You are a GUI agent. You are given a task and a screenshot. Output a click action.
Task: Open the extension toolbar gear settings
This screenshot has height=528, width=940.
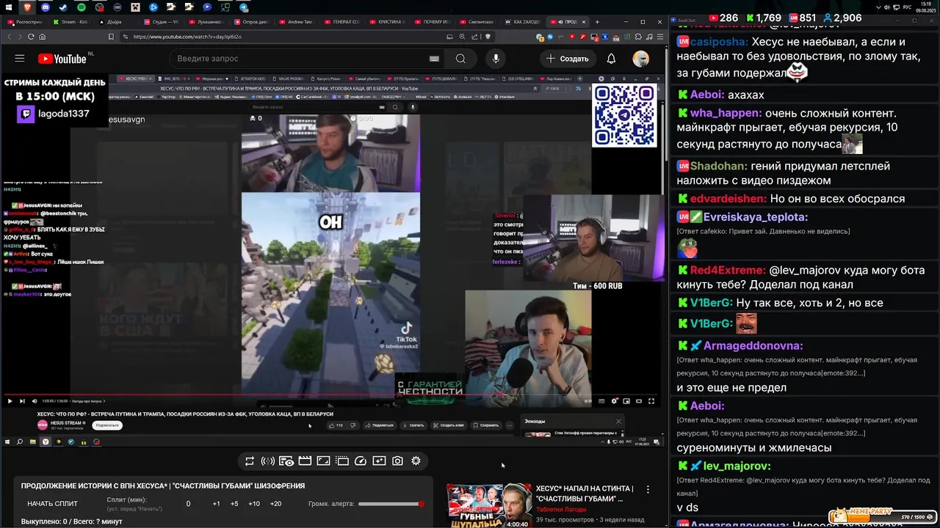pyautogui.click(x=416, y=461)
